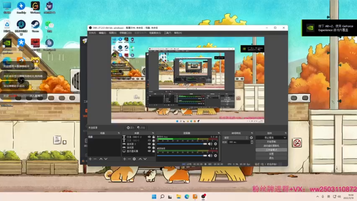
Task: Pop out the 来源 dock panel
Action: click(153, 133)
